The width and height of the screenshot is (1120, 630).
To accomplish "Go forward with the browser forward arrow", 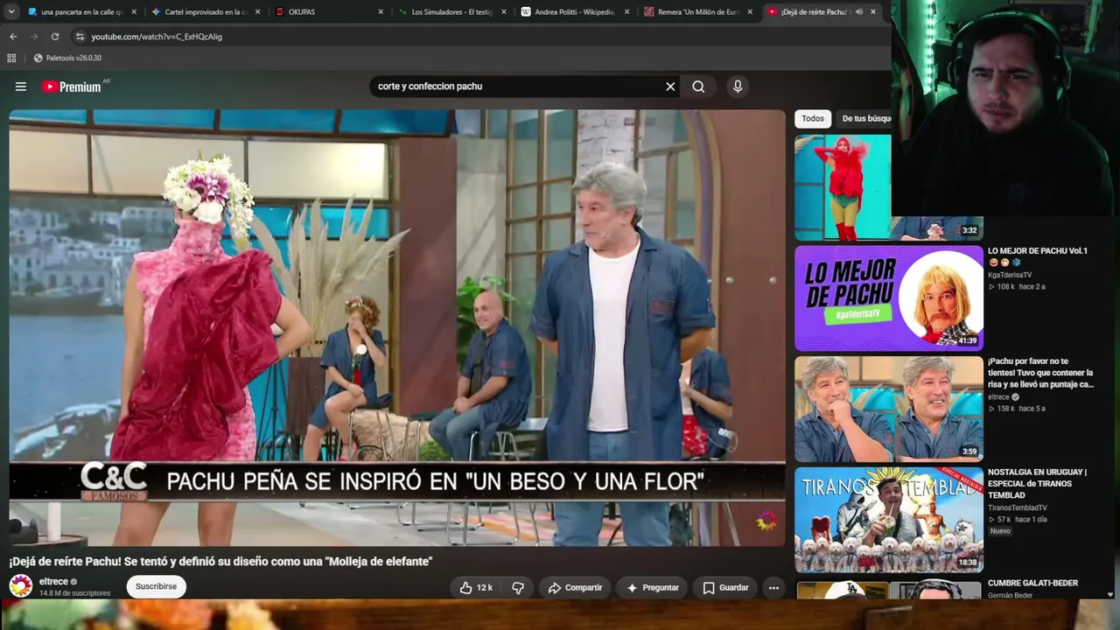I will 34,37.
